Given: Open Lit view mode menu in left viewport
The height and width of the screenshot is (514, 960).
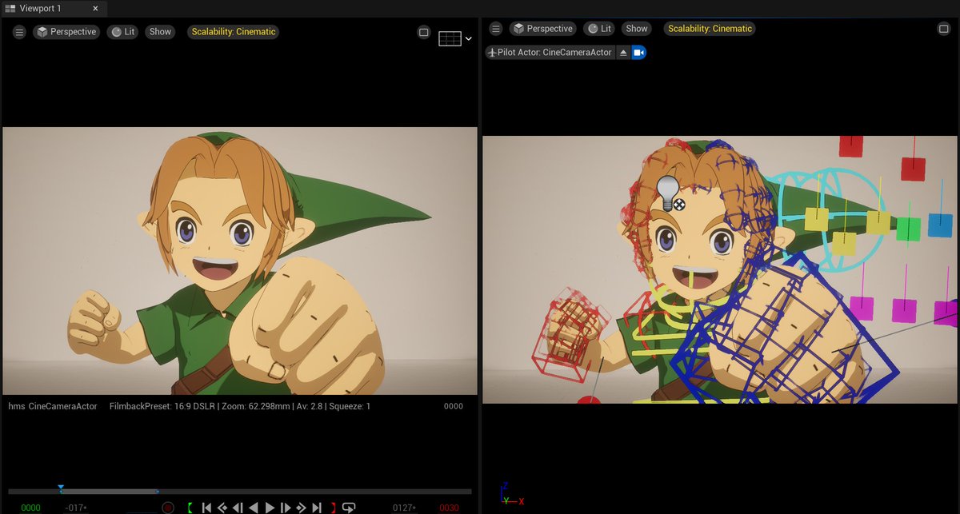Looking at the screenshot, I should (x=122, y=32).
